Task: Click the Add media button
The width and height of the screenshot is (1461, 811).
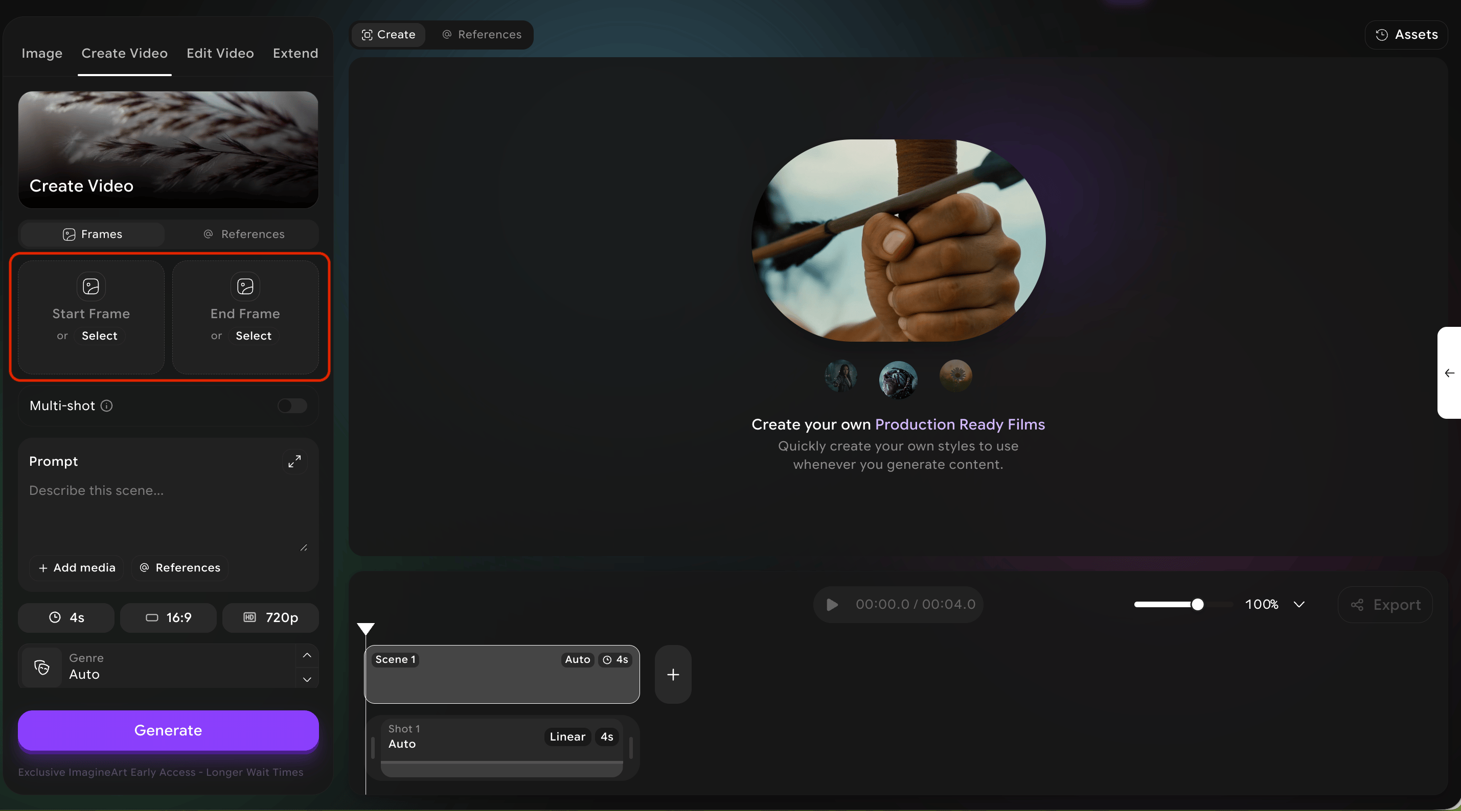Action: tap(77, 568)
